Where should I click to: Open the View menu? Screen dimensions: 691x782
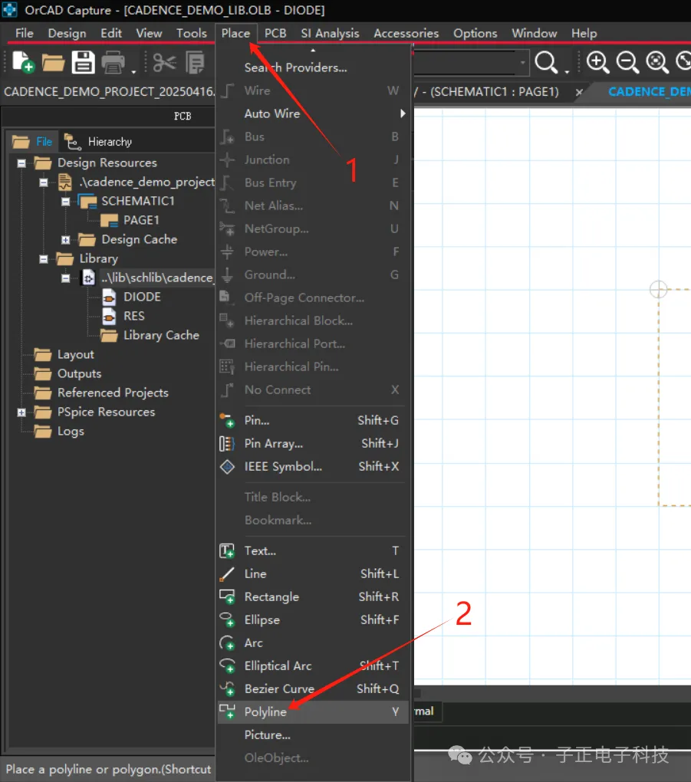click(149, 34)
